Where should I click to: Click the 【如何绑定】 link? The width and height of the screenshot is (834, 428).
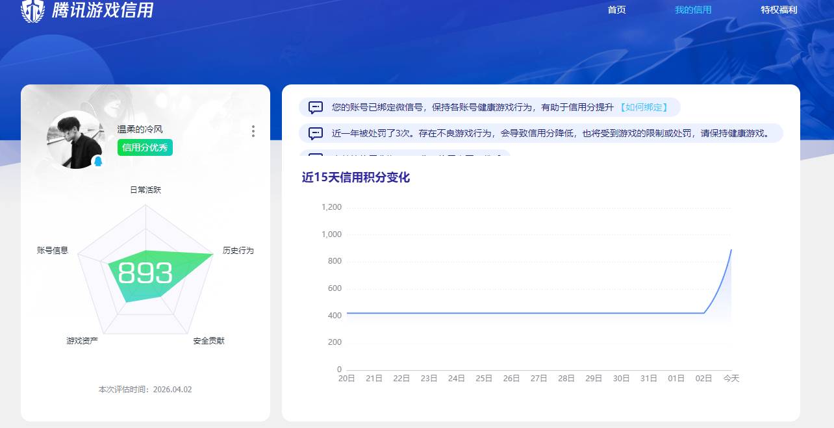648,107
